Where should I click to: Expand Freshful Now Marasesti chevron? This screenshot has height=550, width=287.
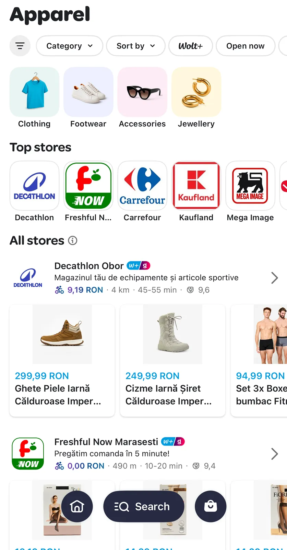coord(274,454)
